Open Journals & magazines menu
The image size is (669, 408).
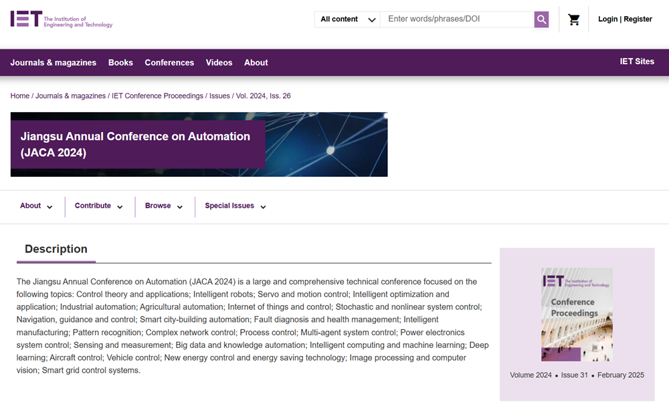tap(54, 63)
